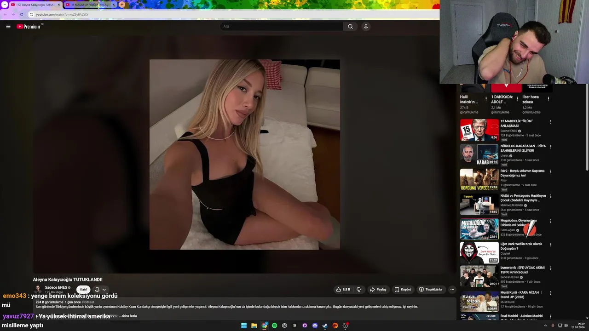Open options menu for NÖROLOG KARABASAN video
The image size is (589, 331).
tap(550, 147)
